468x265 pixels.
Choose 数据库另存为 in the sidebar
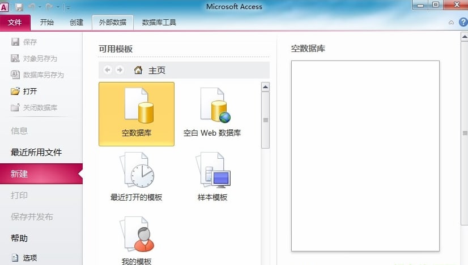[x=37, y=75]
